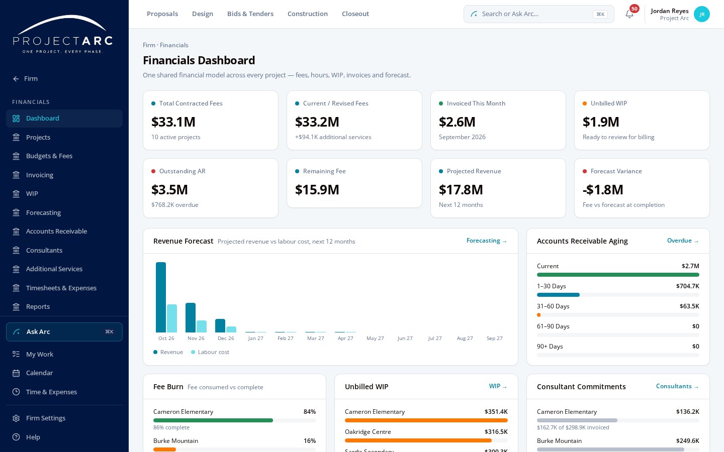Viewport: 724px width, 452px height.
Task: Open the Closeout tab
Action: point(355,14)
